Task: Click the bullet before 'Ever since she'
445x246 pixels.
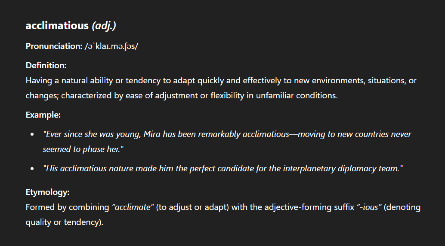Action: 32,134
